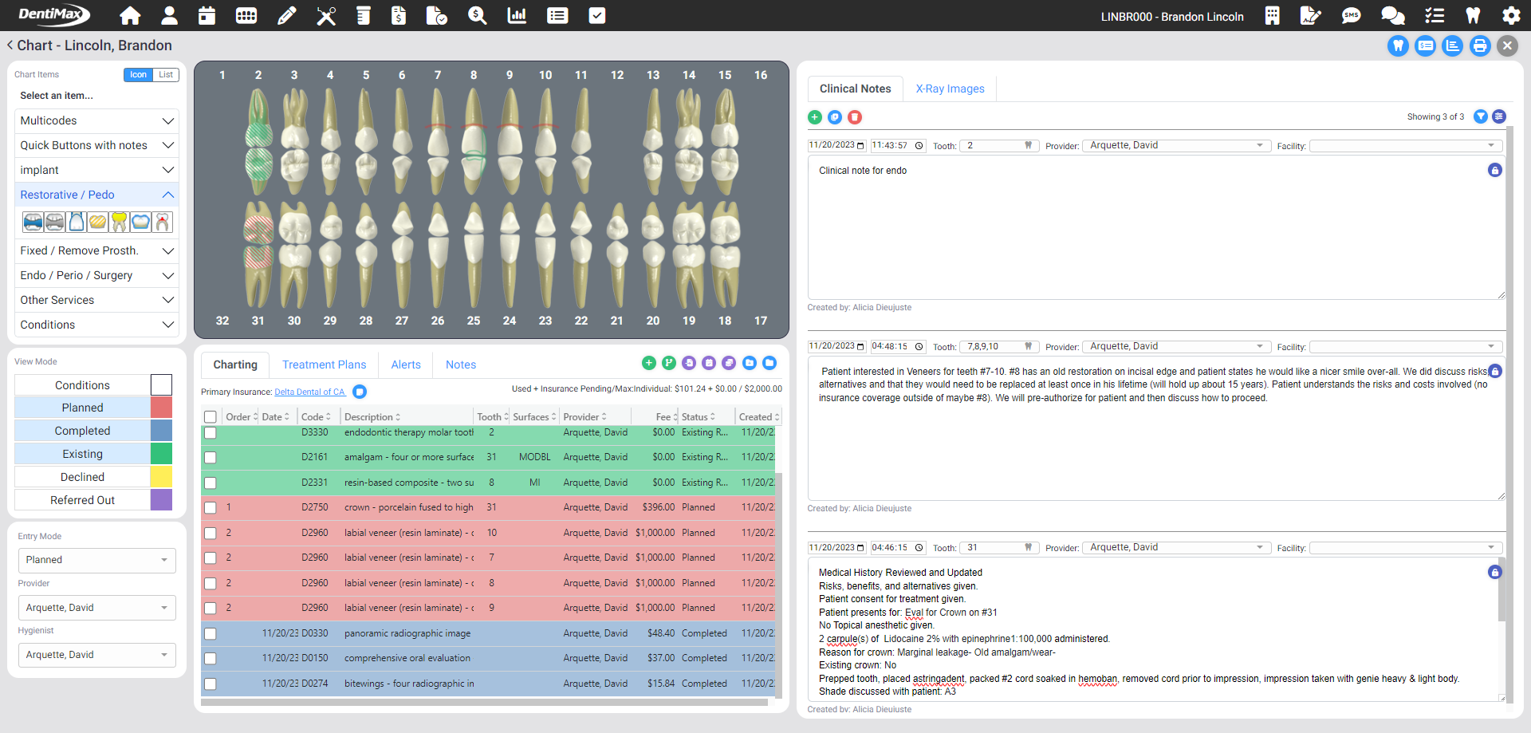Switch to the X-Ray Images tab

[x=950, y=89]
